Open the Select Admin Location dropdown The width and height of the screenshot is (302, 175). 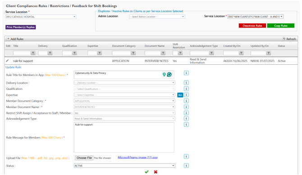point(157,17)
